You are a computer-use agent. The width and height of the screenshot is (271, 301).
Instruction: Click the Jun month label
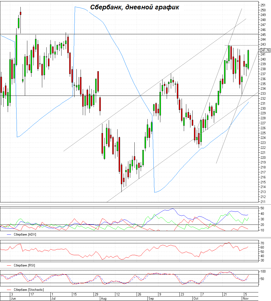click(x=14, y=299)
